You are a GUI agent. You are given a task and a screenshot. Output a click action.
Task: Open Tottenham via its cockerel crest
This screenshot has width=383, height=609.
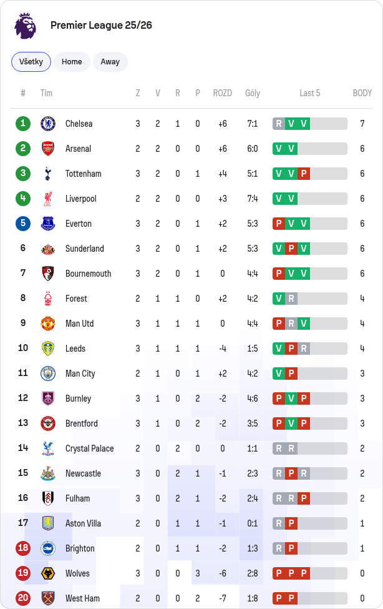(x=48, y=174)
